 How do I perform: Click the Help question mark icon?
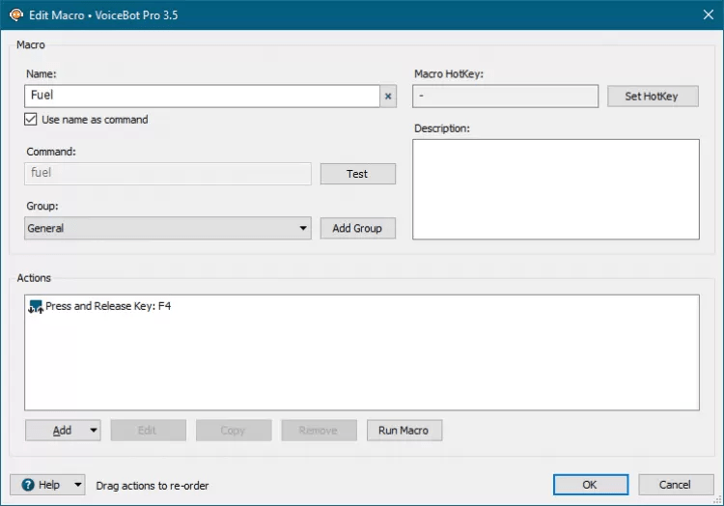(x=28, y=485)
